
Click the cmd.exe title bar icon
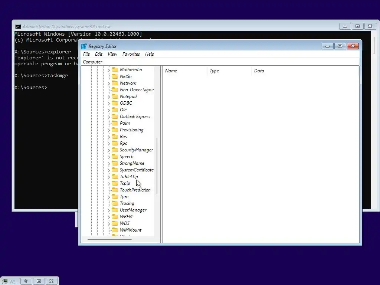[x=18, y=27]
